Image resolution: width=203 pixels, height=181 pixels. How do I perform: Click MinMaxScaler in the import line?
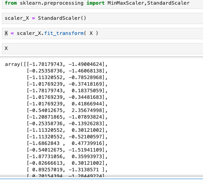pyautogui.click(x=126, y=3)
